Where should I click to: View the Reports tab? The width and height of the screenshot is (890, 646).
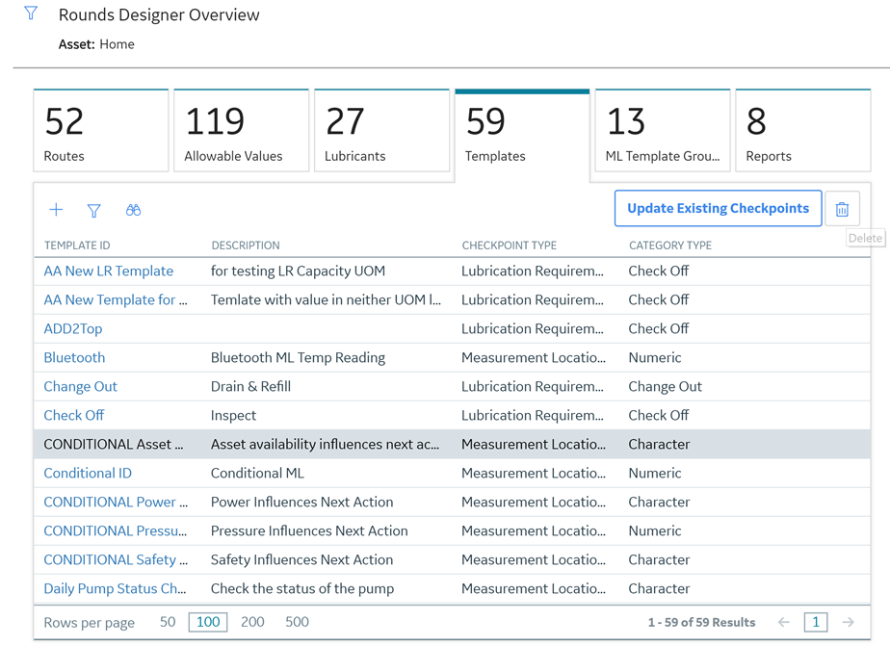coord(803,130)
